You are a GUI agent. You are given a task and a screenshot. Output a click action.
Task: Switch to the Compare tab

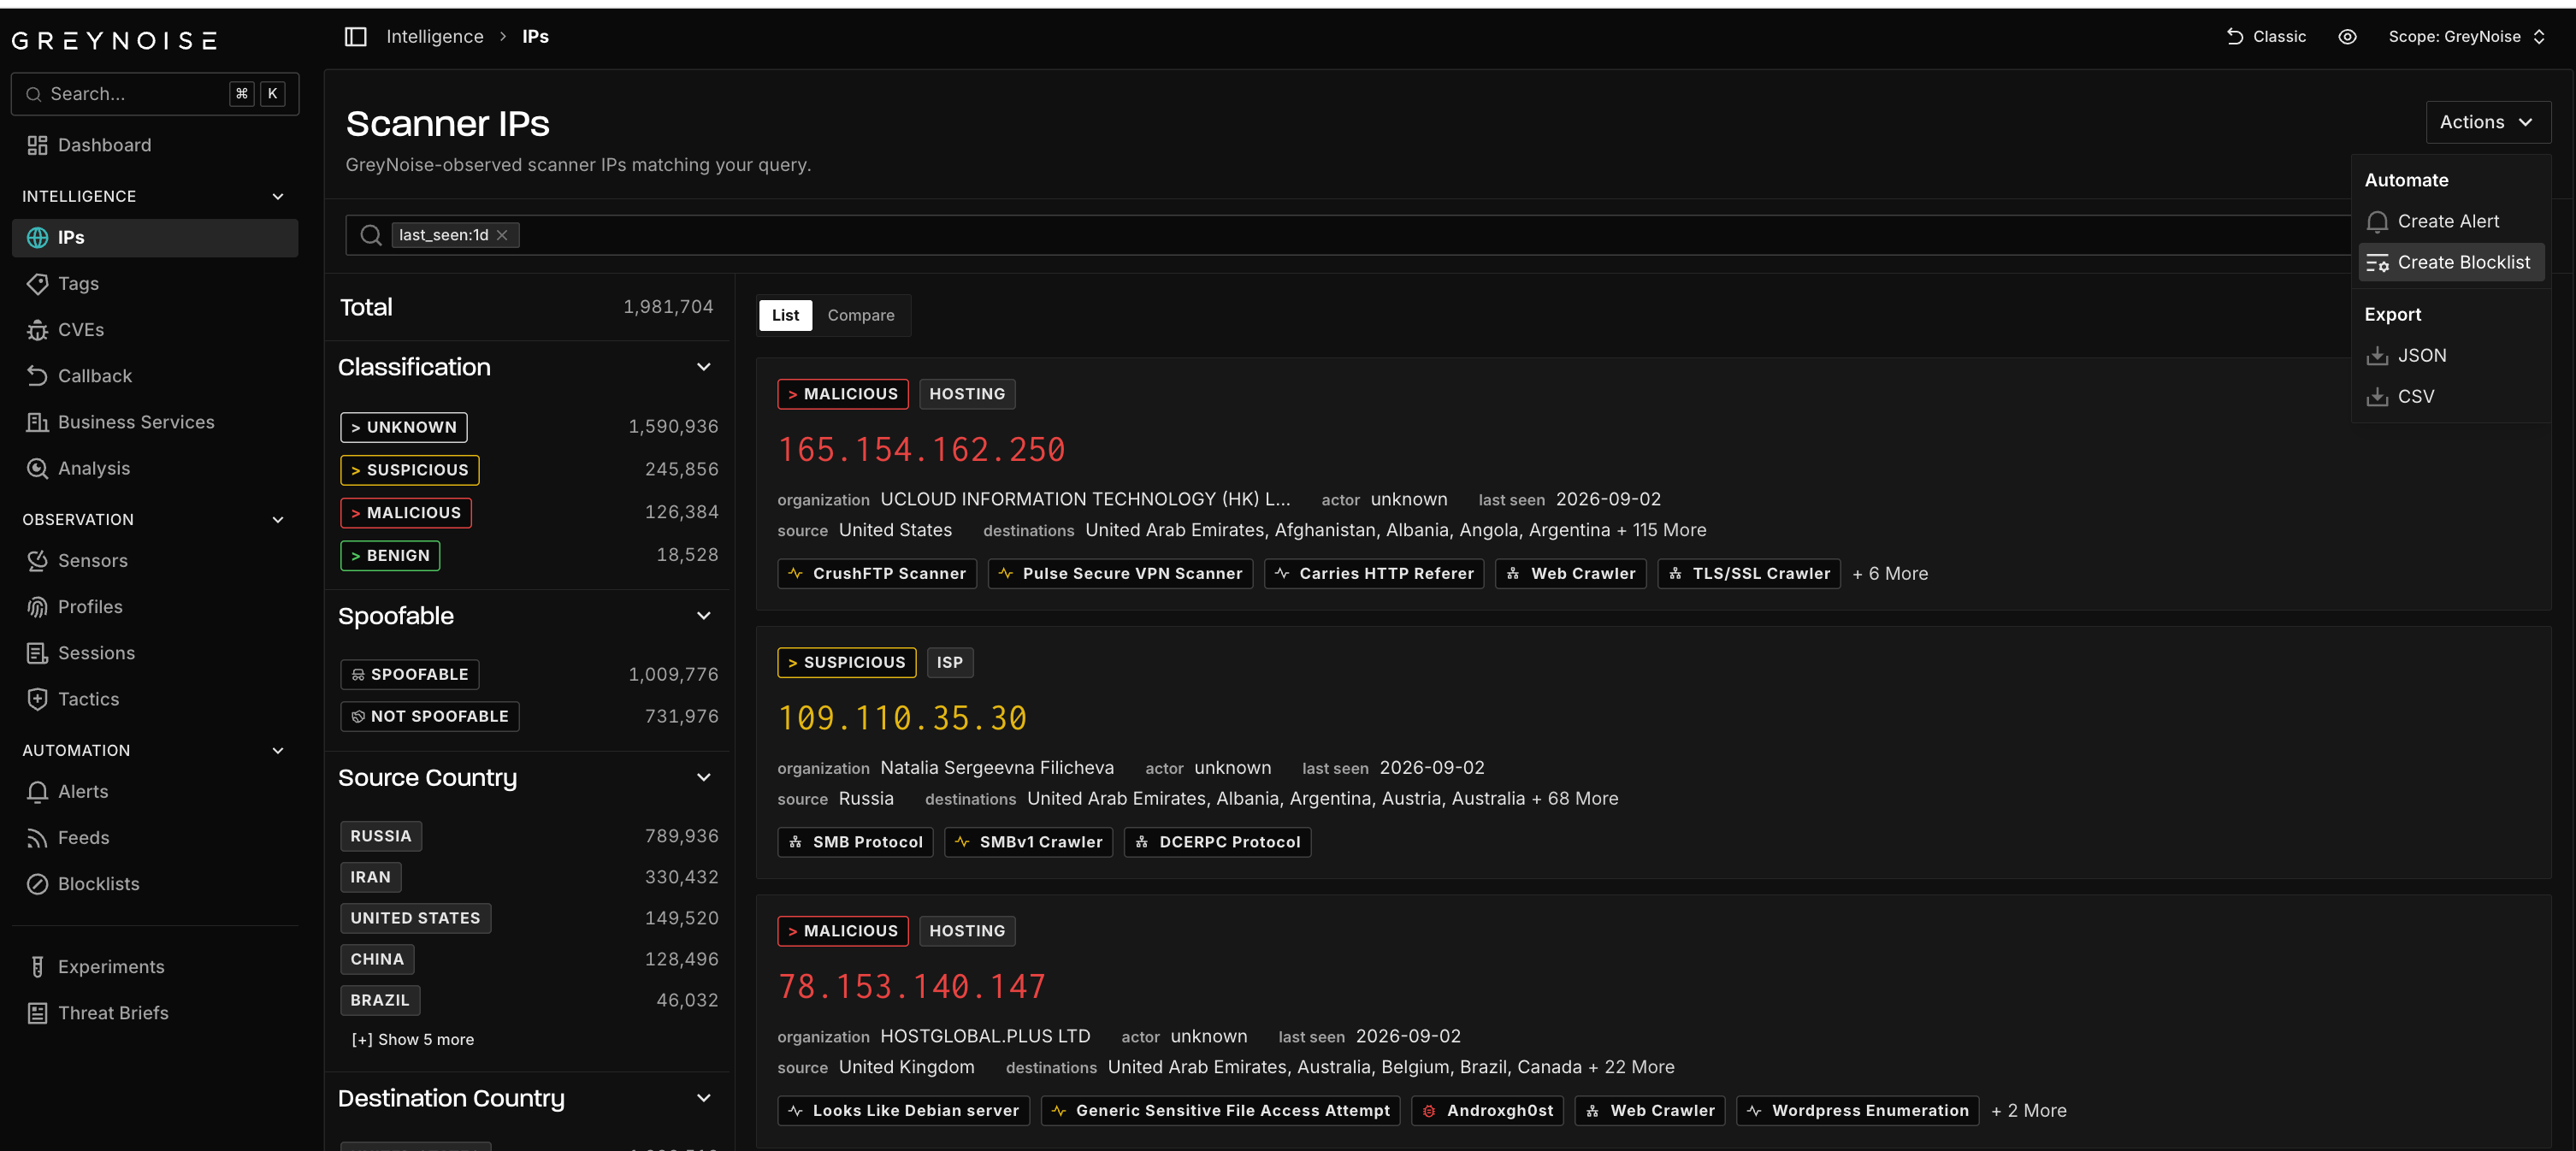tap(860, 315)
